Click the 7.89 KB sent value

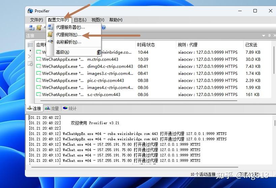point(253,52)
